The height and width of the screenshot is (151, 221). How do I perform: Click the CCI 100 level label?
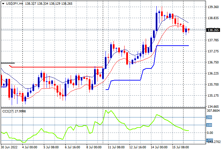[x=209, y=125]
